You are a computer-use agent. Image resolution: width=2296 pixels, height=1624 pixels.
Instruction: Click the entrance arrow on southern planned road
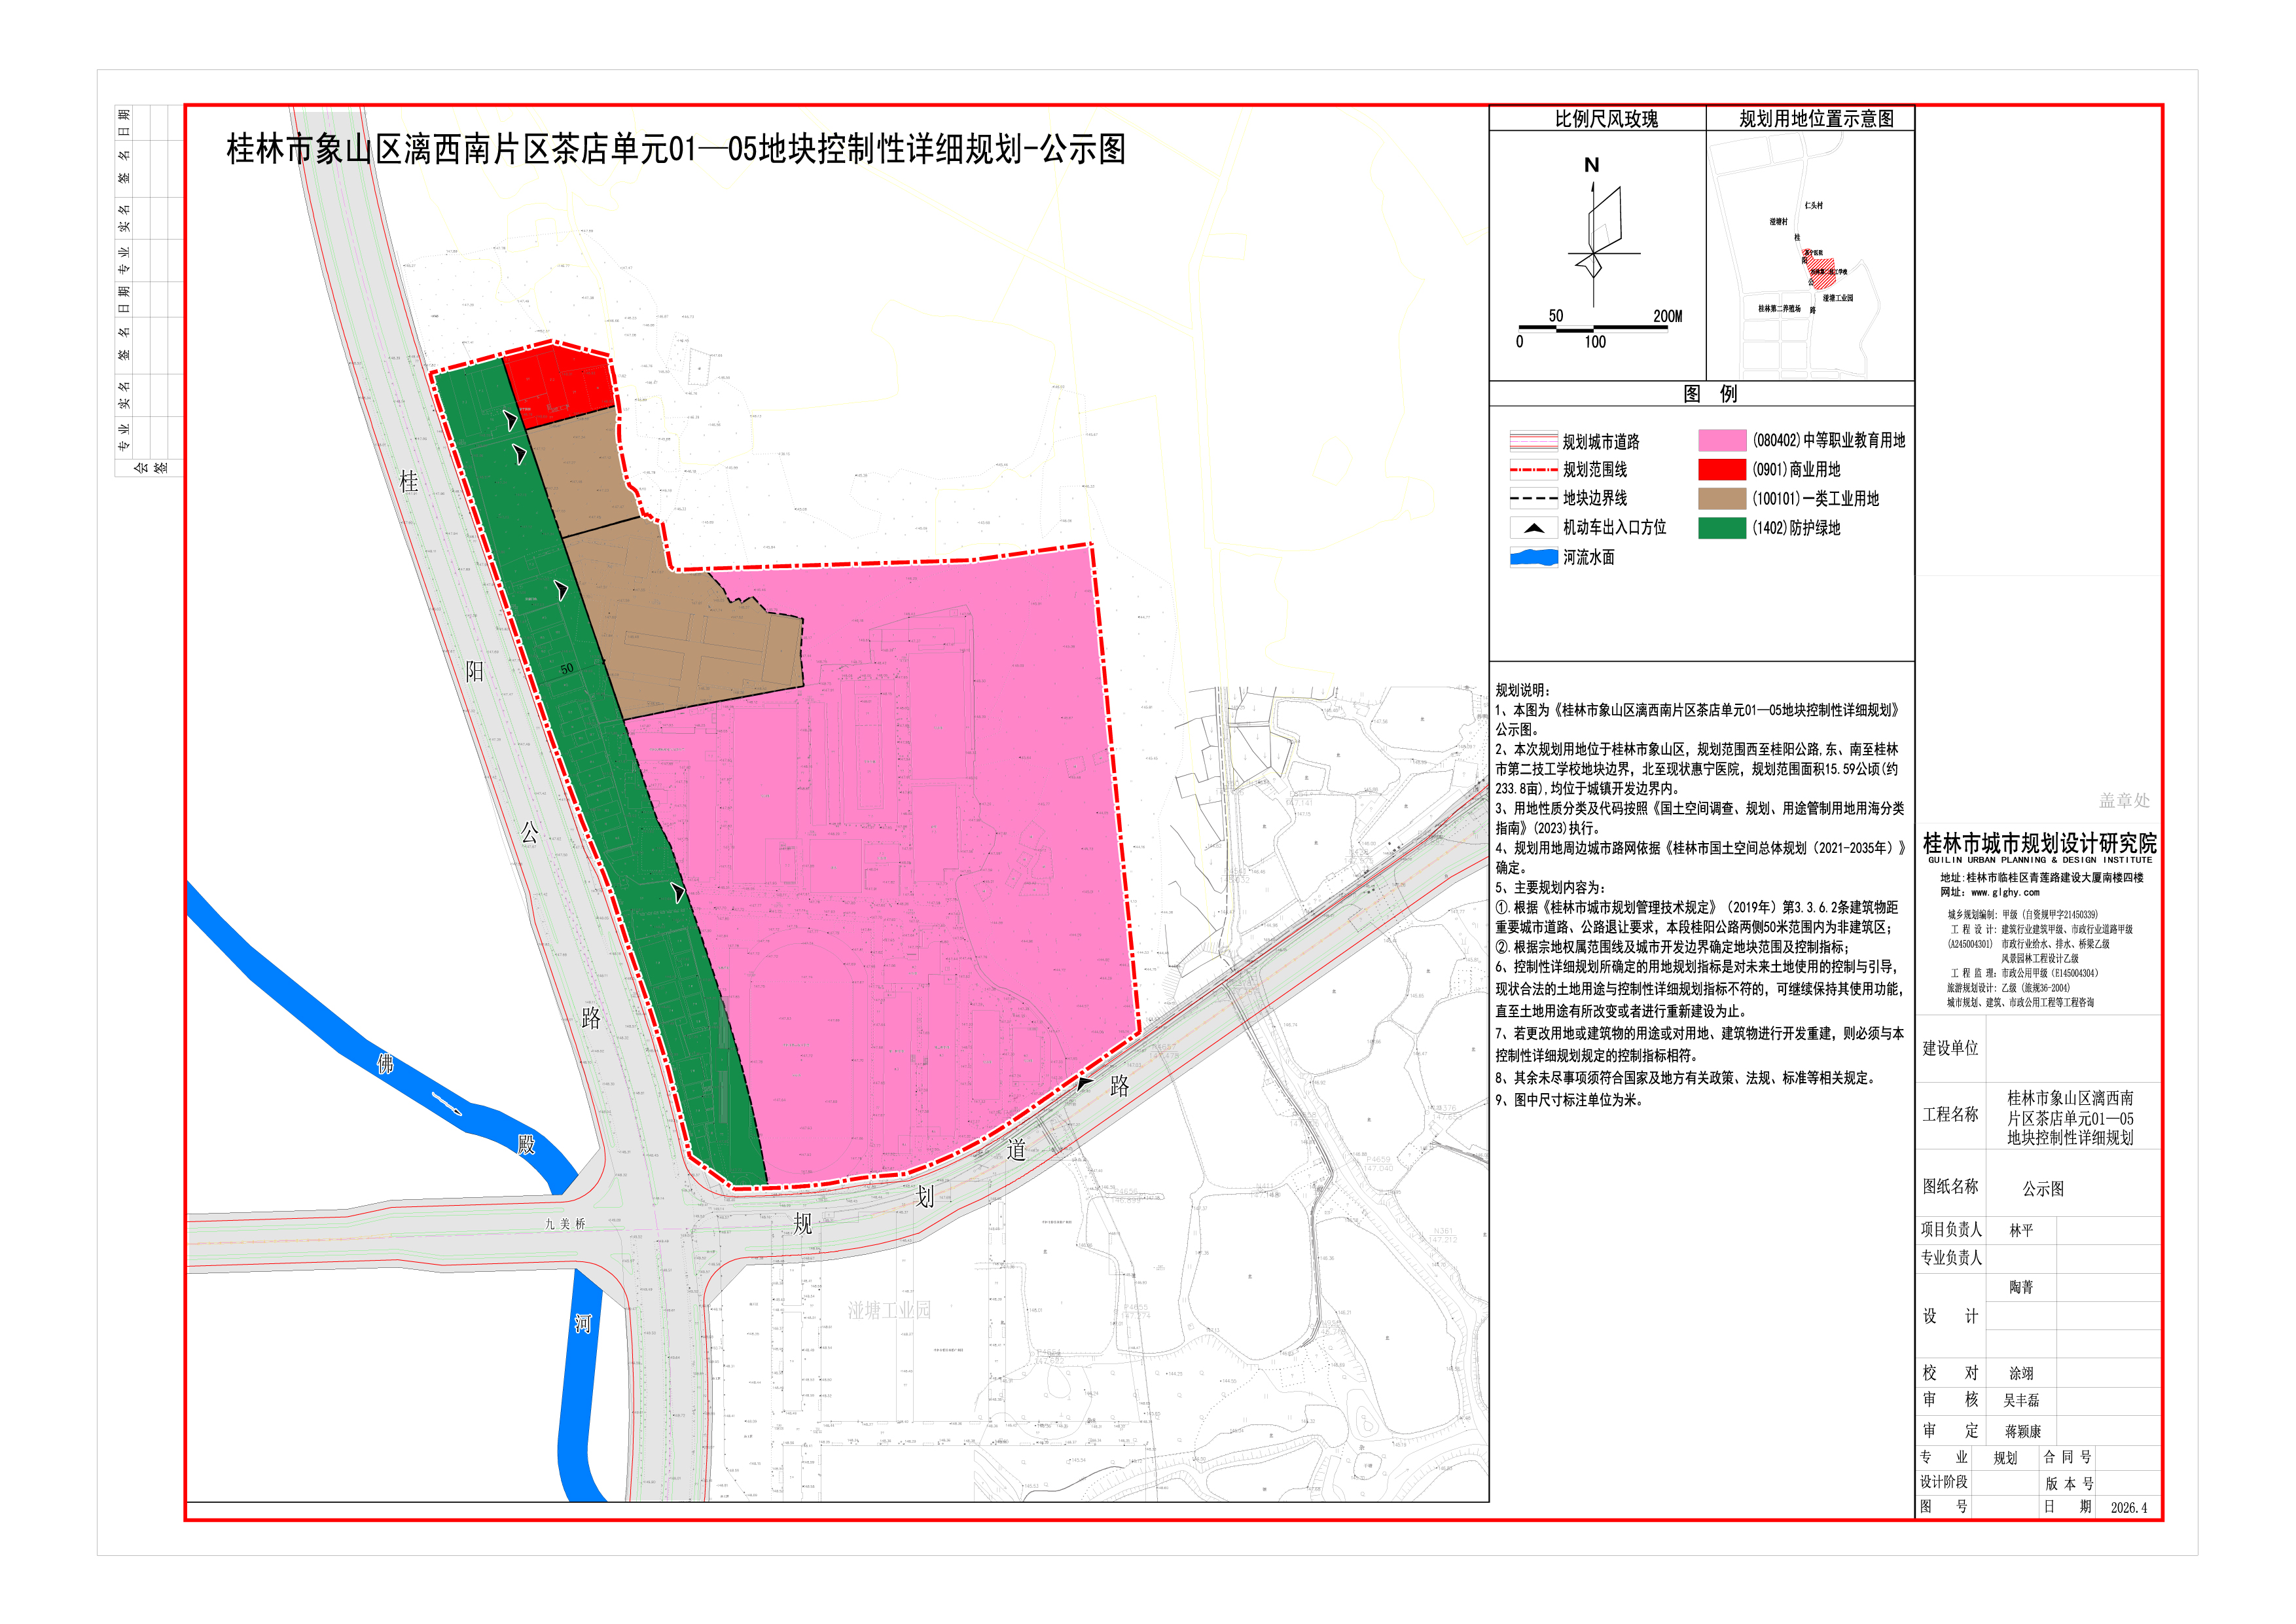1084,1083
